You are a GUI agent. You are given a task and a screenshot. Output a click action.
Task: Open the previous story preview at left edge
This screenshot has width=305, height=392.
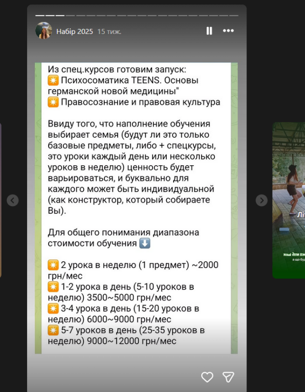(1, 200)
